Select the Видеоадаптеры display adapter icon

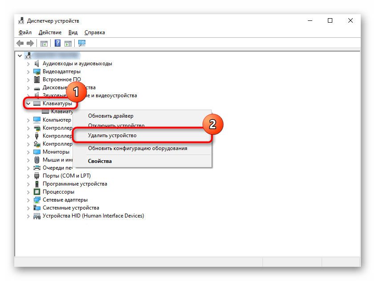37,71
